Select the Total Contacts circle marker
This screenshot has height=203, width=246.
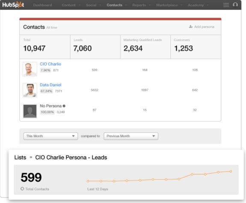(22, 189)
